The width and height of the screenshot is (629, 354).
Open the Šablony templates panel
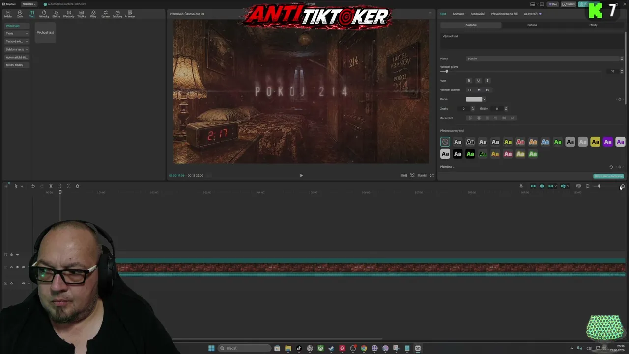point(117,14)
